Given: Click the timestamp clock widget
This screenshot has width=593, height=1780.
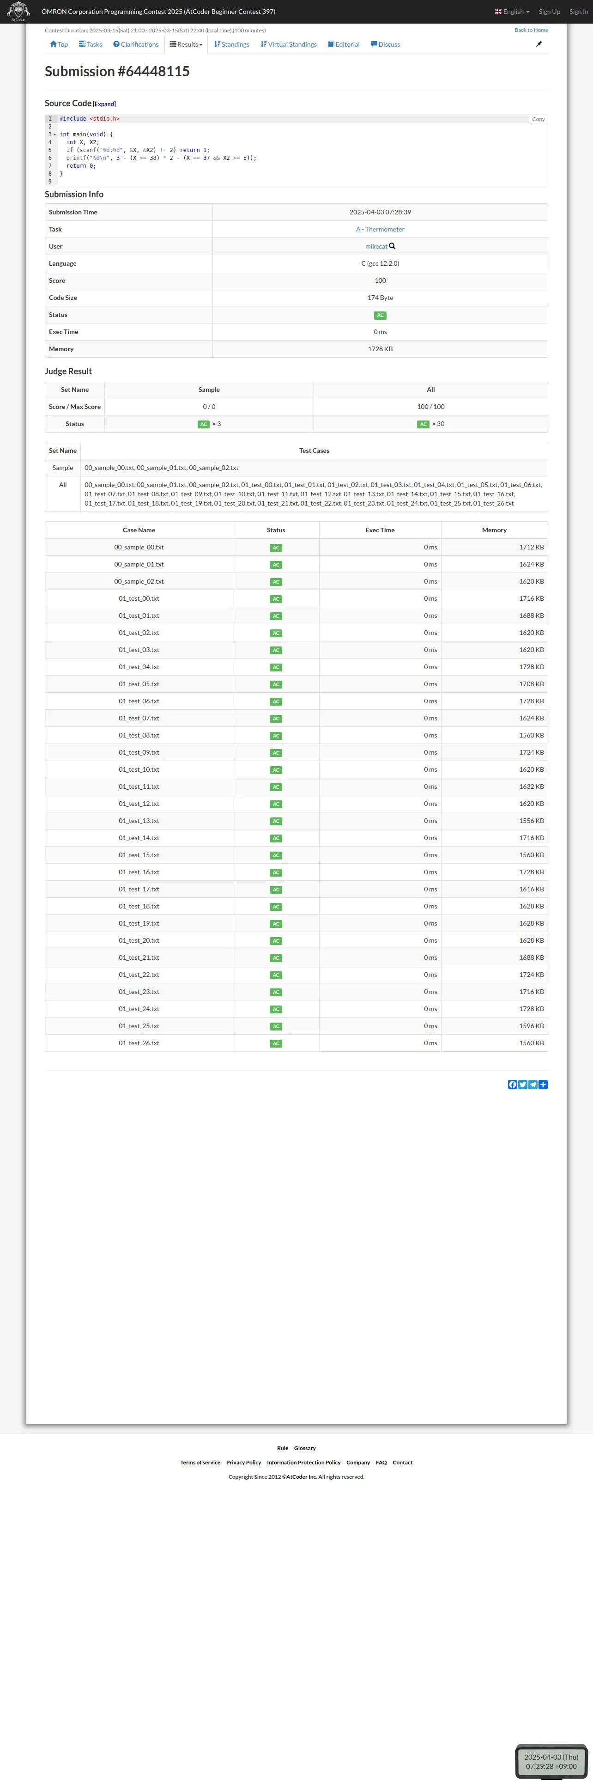Looking at the screenshot, I should click(x=551, y=1762).
